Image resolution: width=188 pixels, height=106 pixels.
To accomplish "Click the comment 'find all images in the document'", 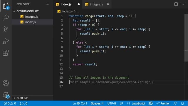I will pos(99,78).
